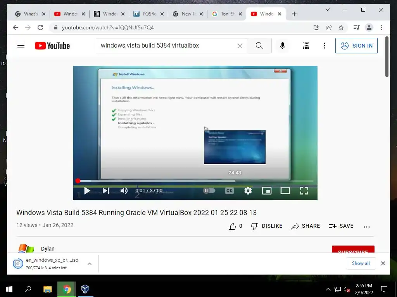Click the video progress bar
This screenshot has width=397, height=297.
click(195, 181)
